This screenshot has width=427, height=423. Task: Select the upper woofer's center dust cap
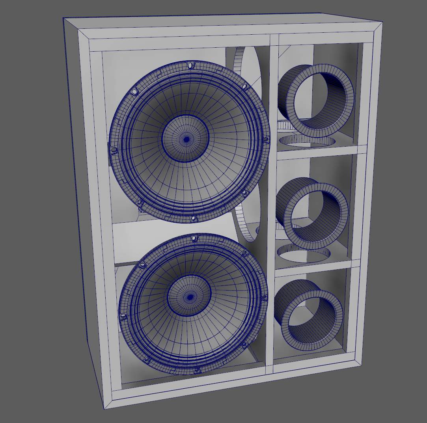point(186,139)
